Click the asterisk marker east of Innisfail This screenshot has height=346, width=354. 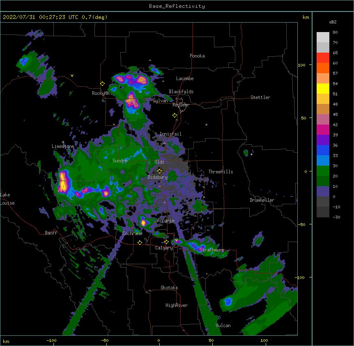(x=206, y=125)
